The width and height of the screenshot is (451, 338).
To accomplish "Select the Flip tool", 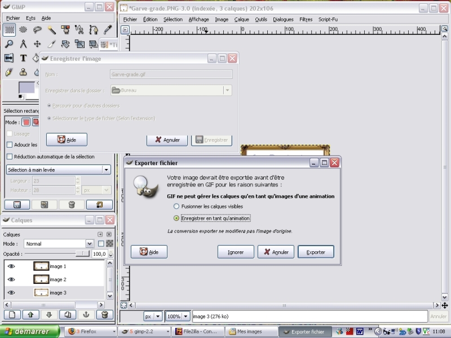I will [x=9, y=58].
